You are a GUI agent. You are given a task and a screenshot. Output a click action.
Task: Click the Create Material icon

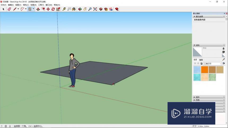[223, 52]
